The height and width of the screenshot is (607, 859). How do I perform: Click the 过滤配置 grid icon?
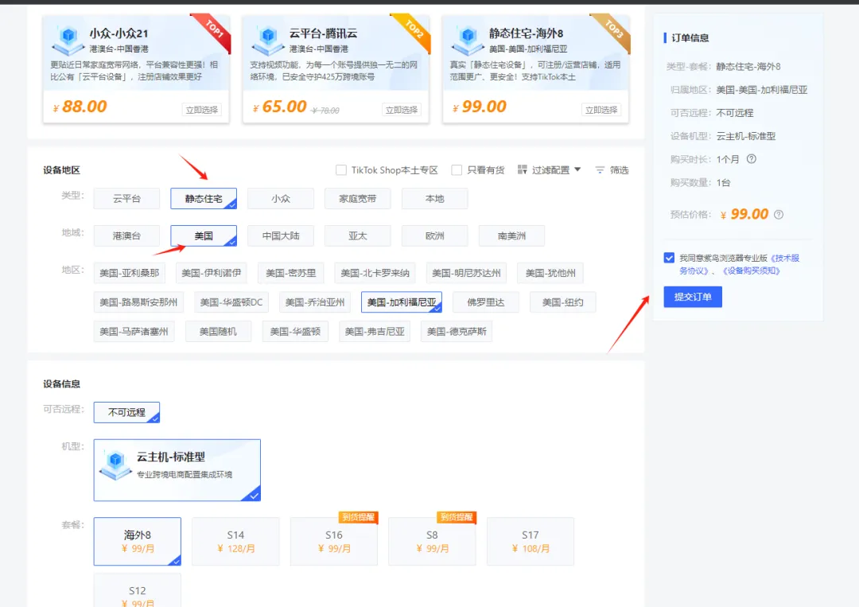(522, 169)
